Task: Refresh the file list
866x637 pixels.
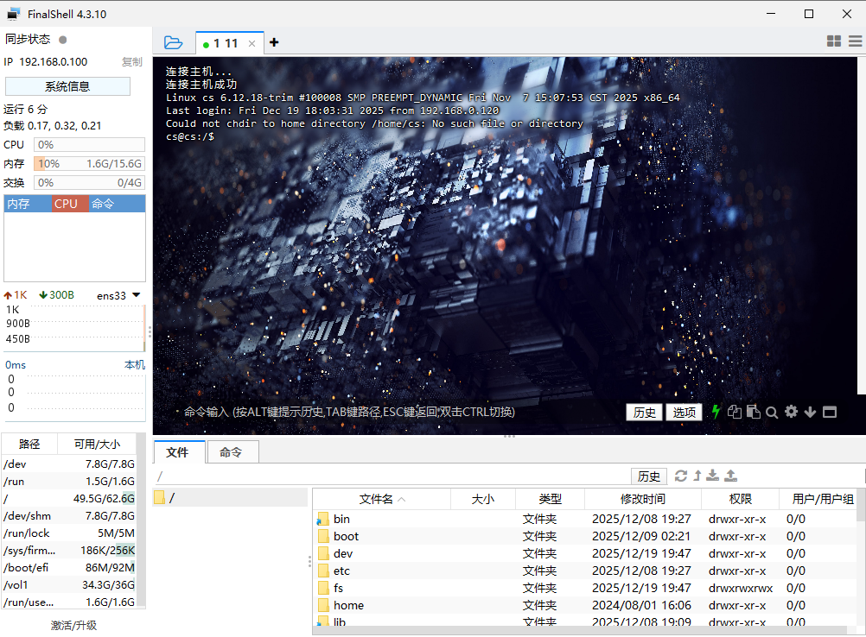Action: click(681, 476)
